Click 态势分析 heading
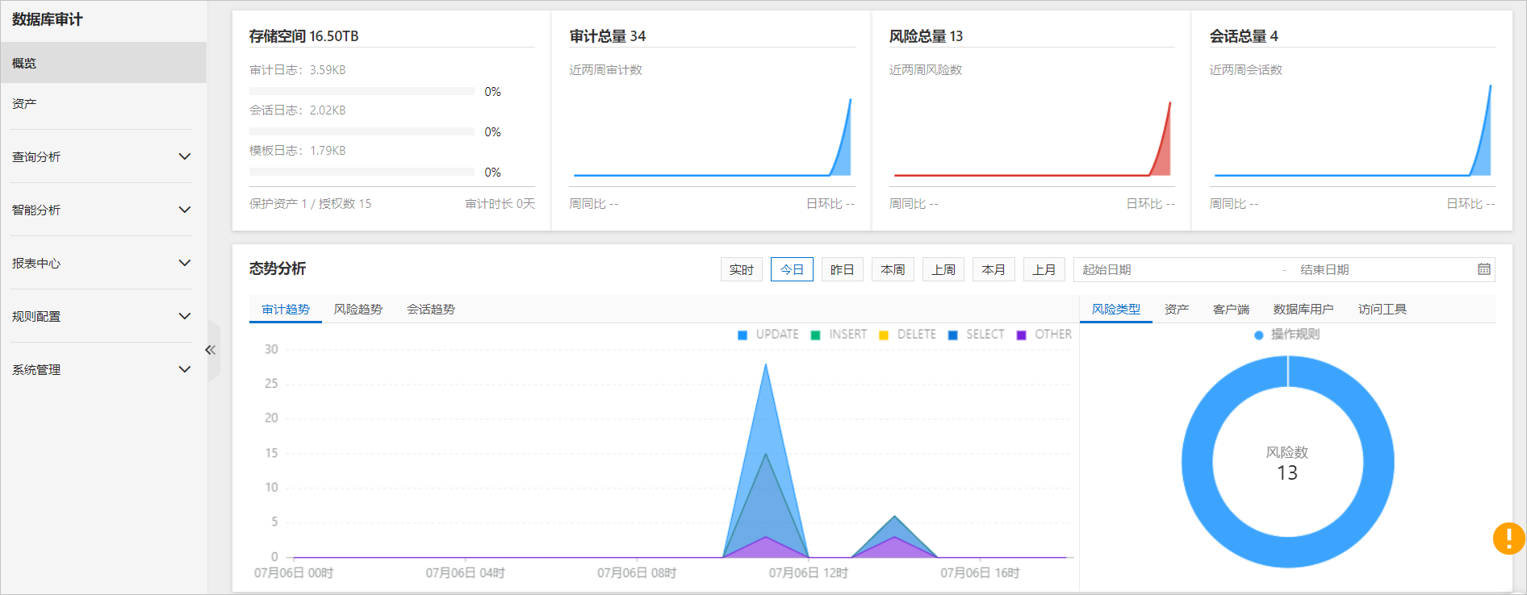Image resolution: width=1527 pixels, height=595 pixels. [x=278, y=268]
